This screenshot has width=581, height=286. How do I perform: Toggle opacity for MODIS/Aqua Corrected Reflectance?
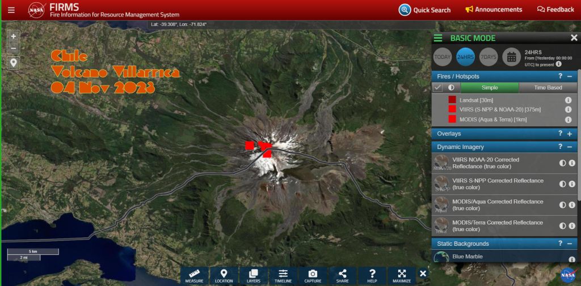tap(562, 205)
